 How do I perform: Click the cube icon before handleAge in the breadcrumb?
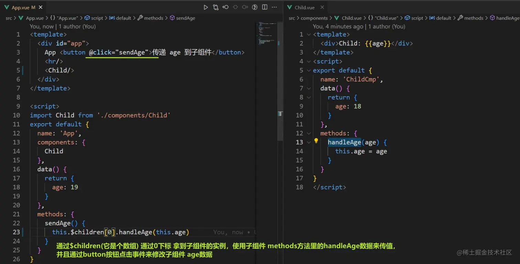[x=492, y=18]
